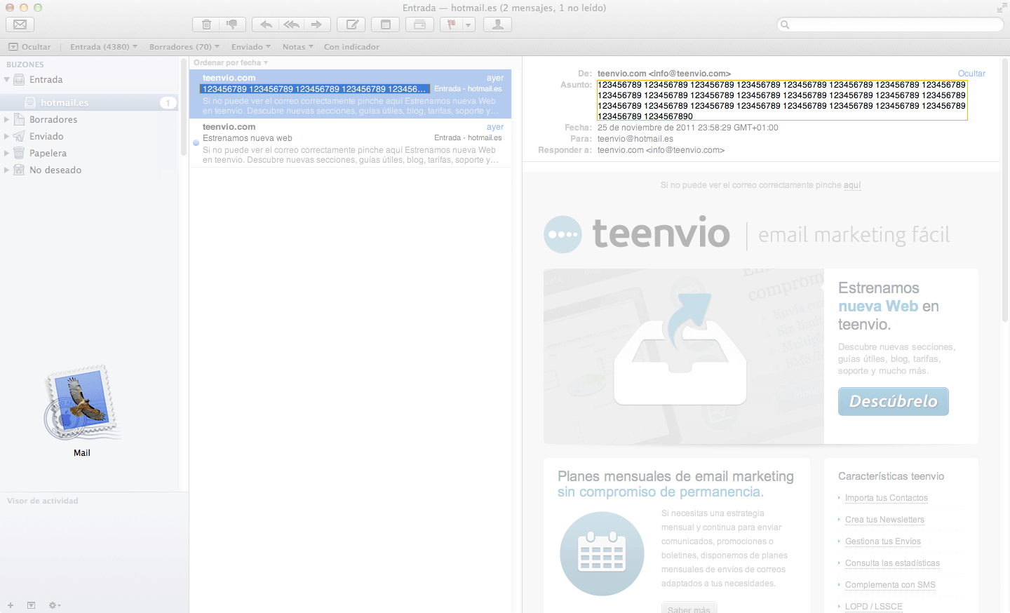Image resolution: width=1010 pixels, height=613 pixels.
Task: Open Crea tus Newsletters link
Action: pos(884,520)
